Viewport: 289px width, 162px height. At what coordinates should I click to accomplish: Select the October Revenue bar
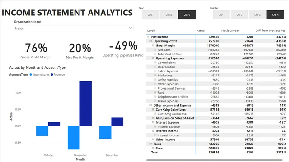(54, 124)
